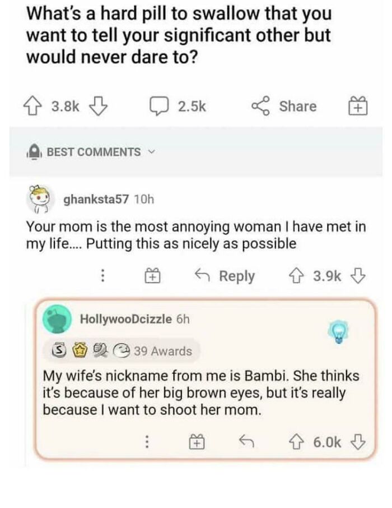Downvote the main post
This screenshot has width=392, height=508.
(98, 107)
